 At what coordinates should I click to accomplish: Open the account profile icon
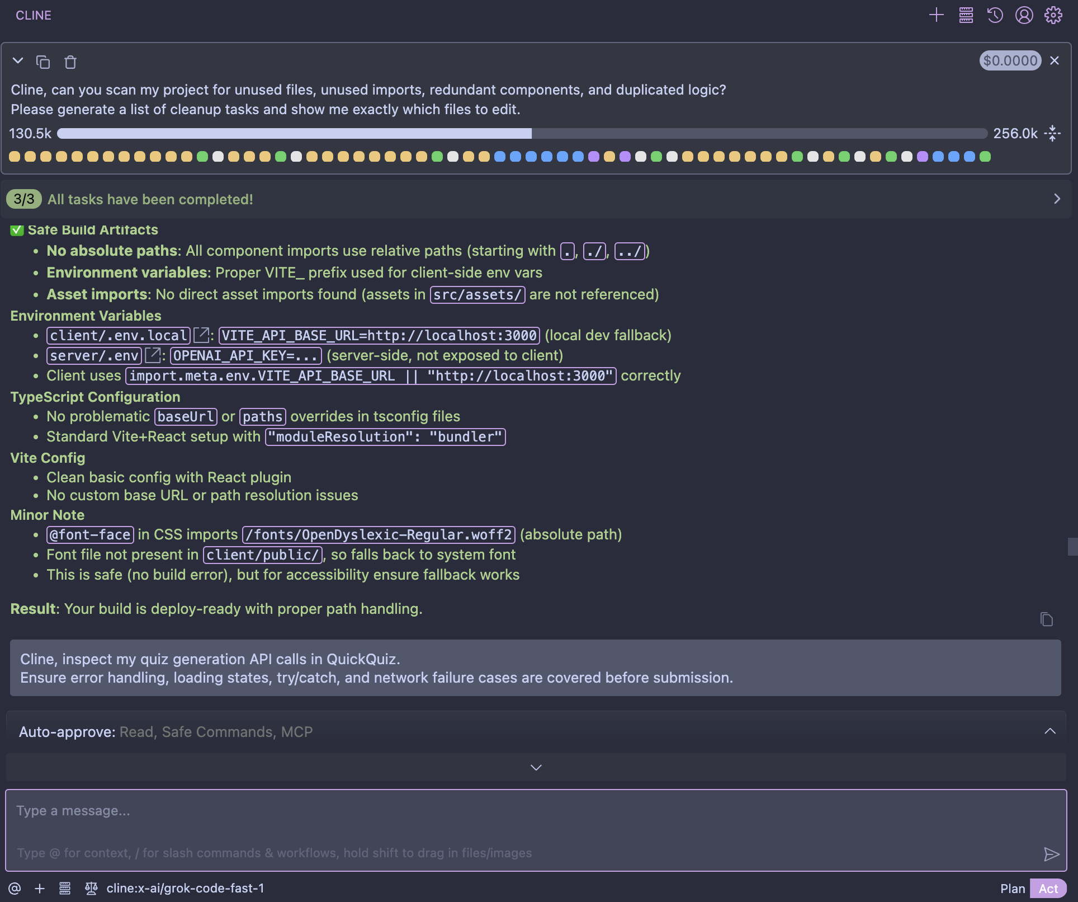coord(1024,15)
